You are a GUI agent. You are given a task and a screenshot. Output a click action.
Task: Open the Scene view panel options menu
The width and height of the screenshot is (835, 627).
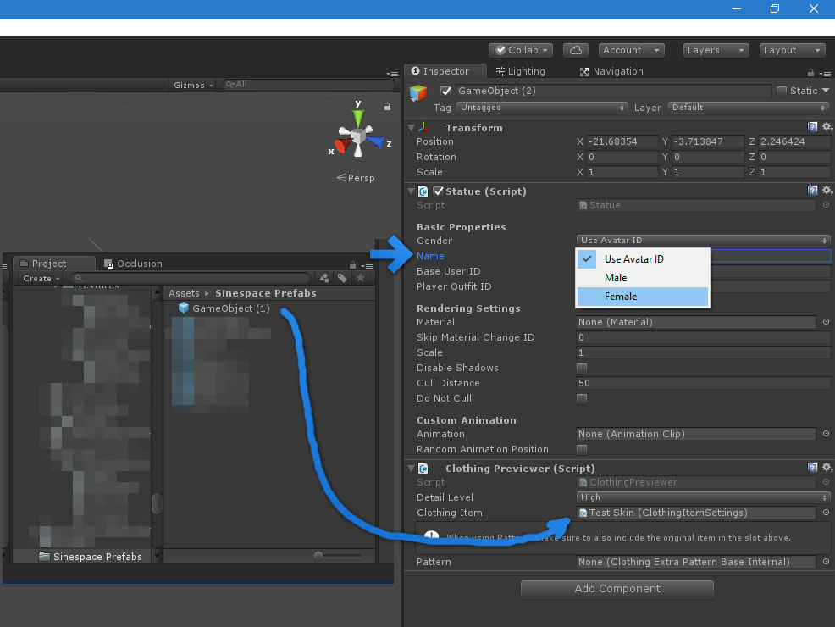(392, 74)
